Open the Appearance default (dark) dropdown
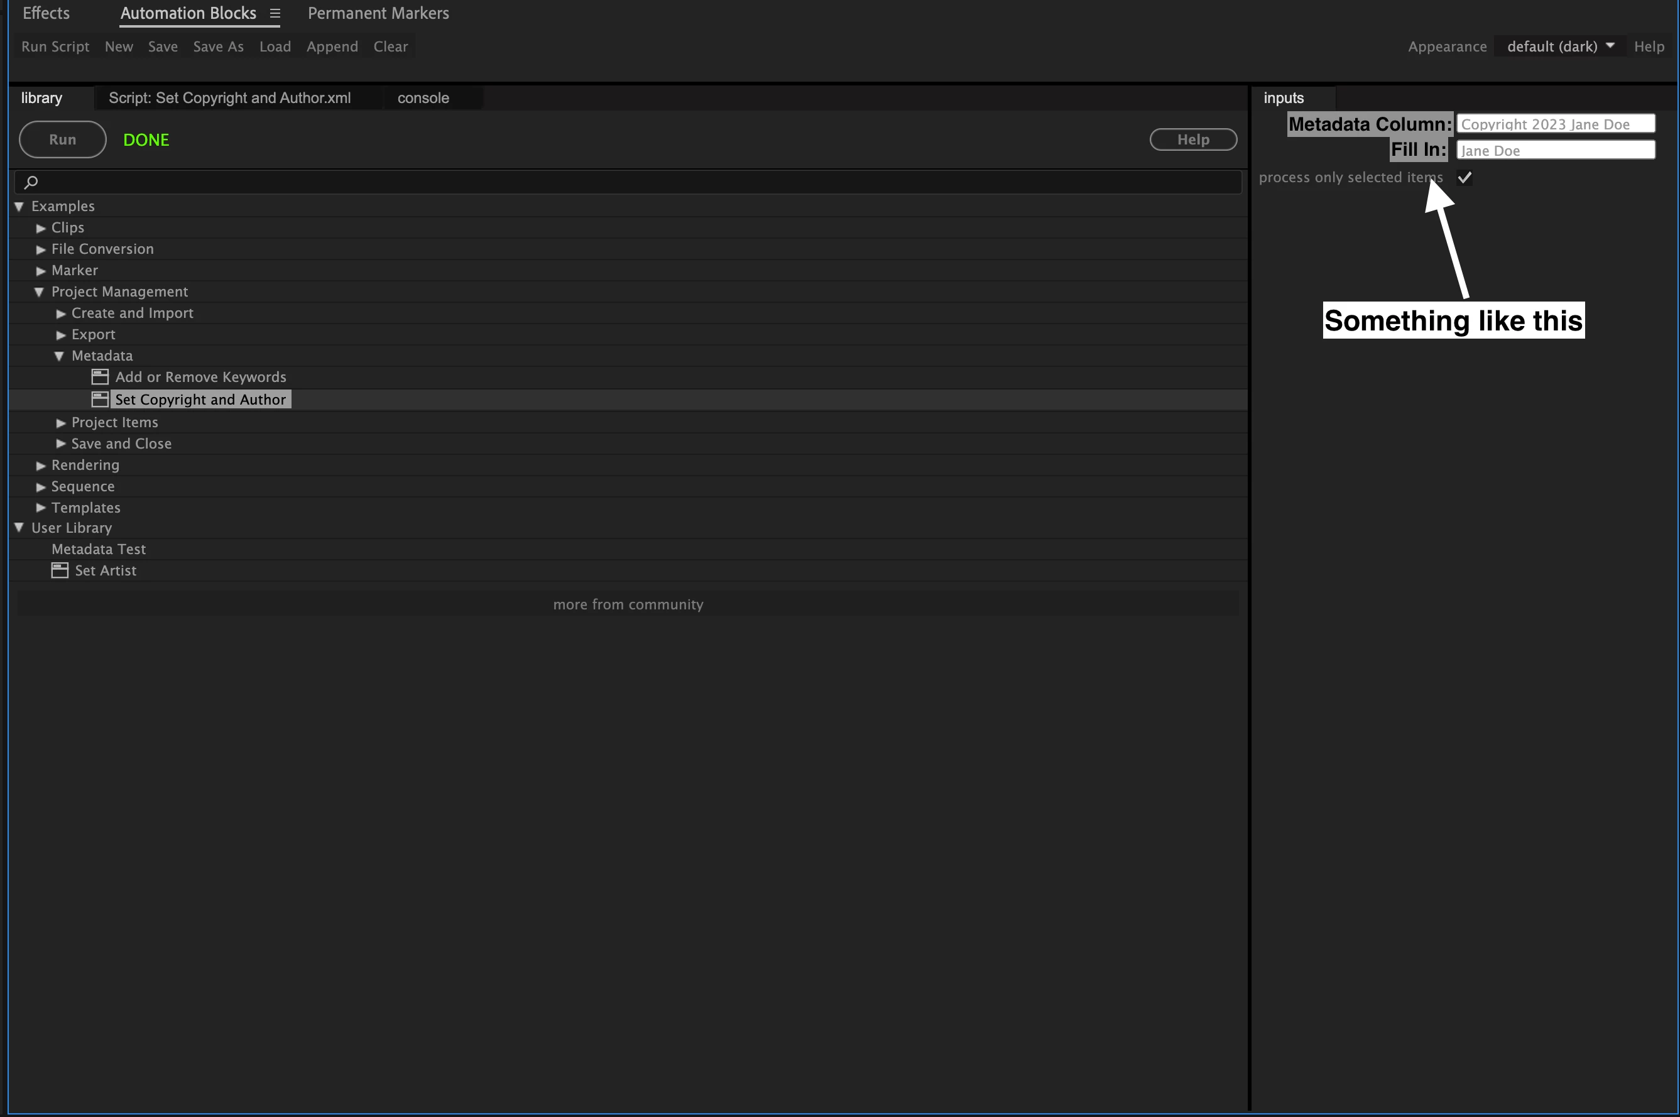 (1559, 46)
